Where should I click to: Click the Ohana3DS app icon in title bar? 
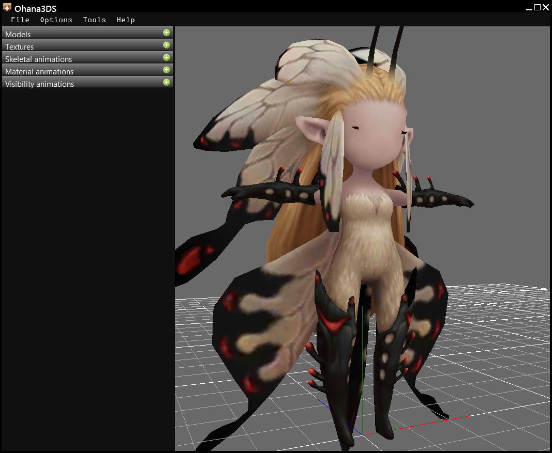[x=7, y=7]
